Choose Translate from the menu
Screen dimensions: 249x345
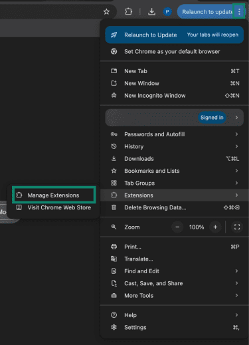click(175, 259)
